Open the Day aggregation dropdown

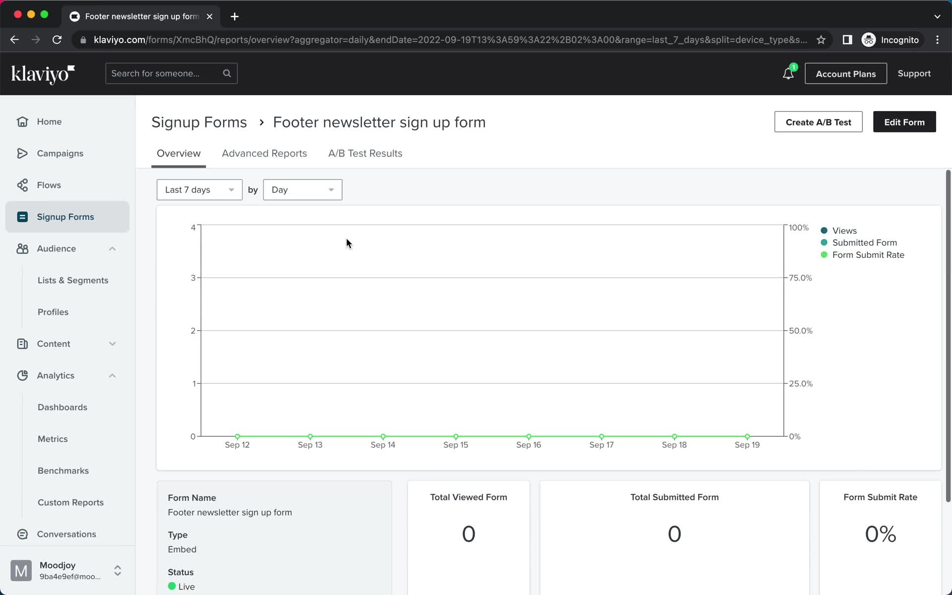pos(302,190)
